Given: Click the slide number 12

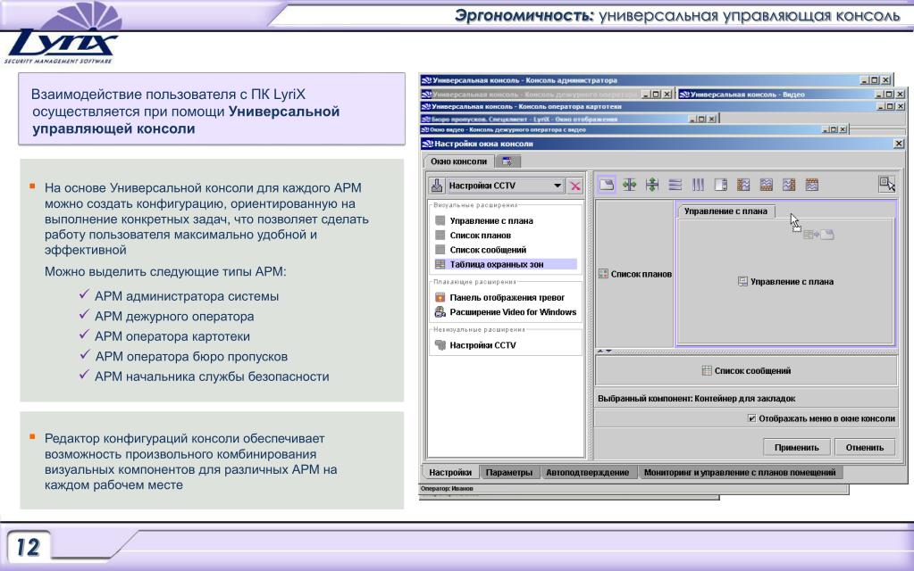Looking at the screenshot, I should click(28, 547).
